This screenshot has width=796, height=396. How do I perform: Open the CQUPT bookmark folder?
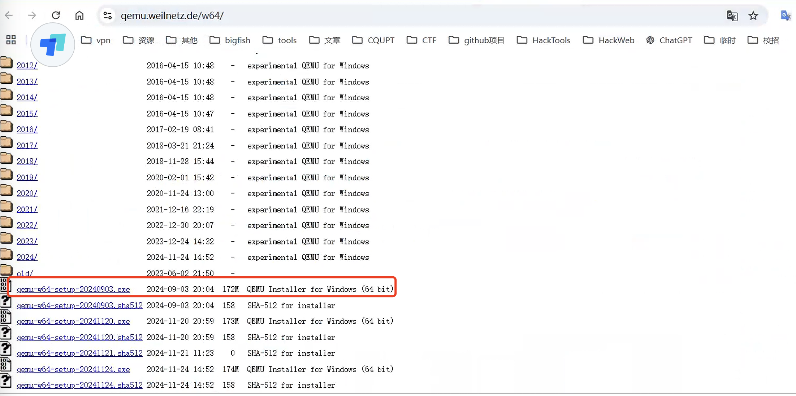tap(373, 40)
